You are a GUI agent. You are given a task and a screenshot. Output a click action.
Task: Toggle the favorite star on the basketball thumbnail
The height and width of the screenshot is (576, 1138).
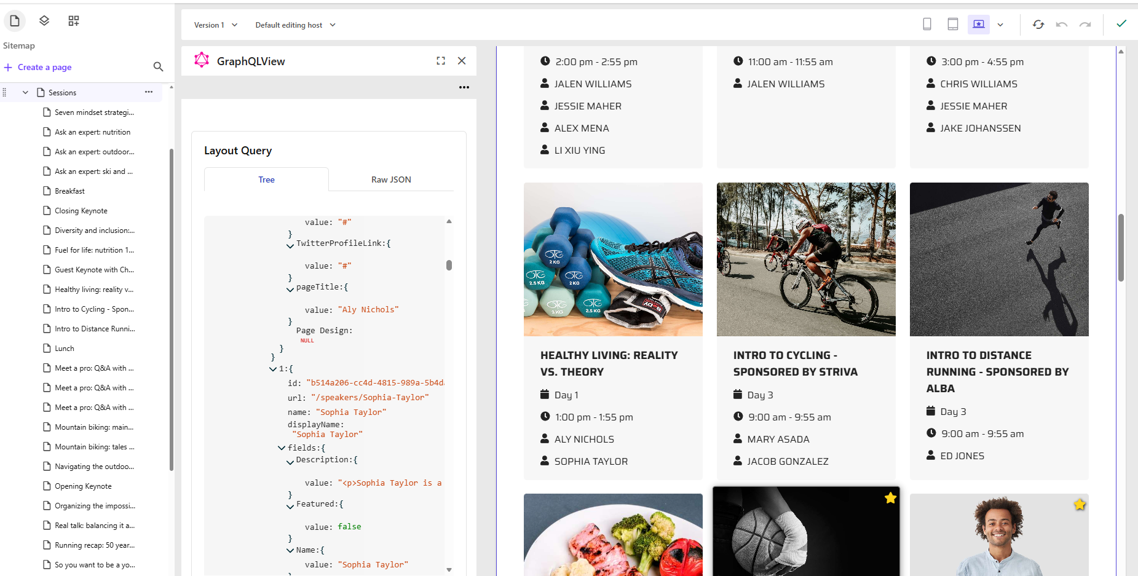pyautogui.click(x=890, y=497)
